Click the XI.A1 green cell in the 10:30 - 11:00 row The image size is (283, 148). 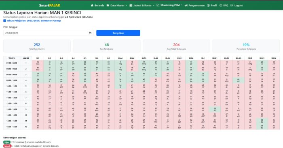click(x=120, y=86)
